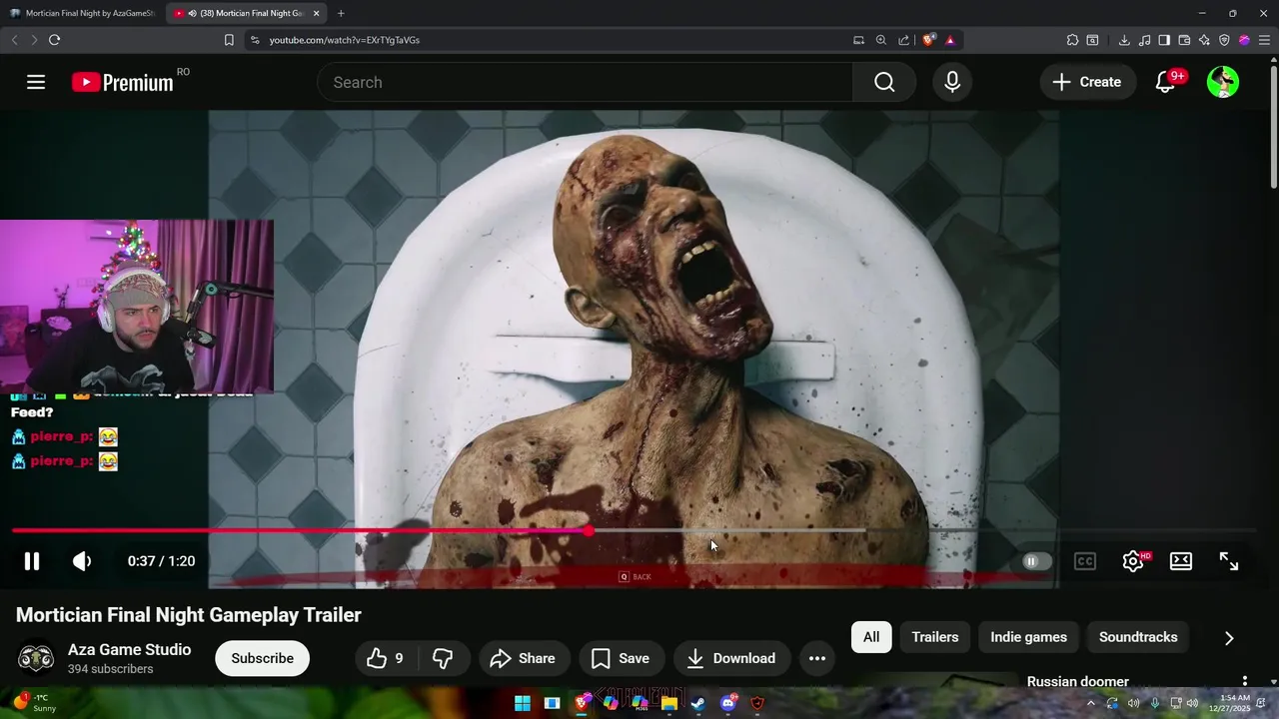Open File Explorer from taskbar
The image size is (1279, 719).
pos(669,703)
